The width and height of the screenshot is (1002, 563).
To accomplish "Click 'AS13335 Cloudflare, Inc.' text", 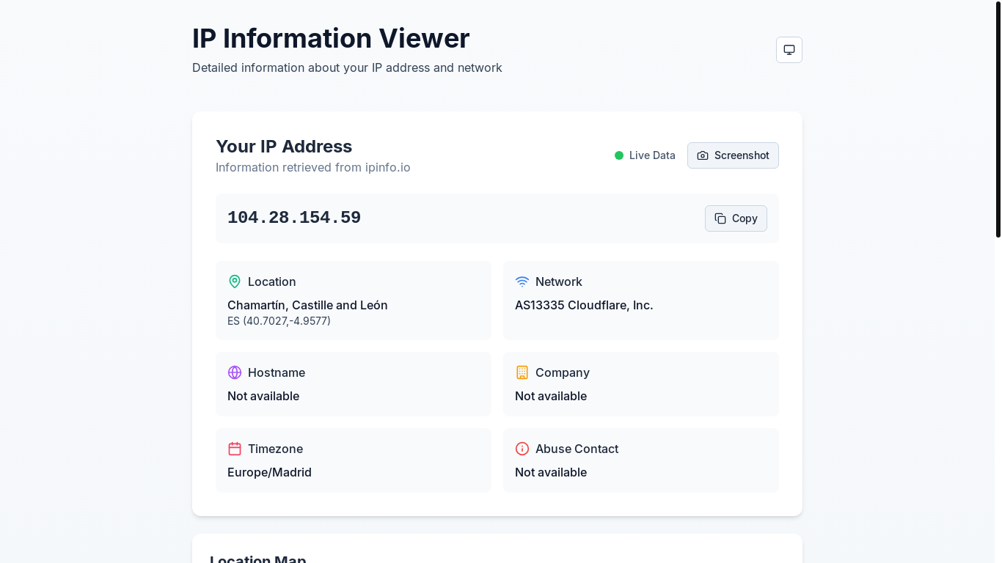I will 584,305.
